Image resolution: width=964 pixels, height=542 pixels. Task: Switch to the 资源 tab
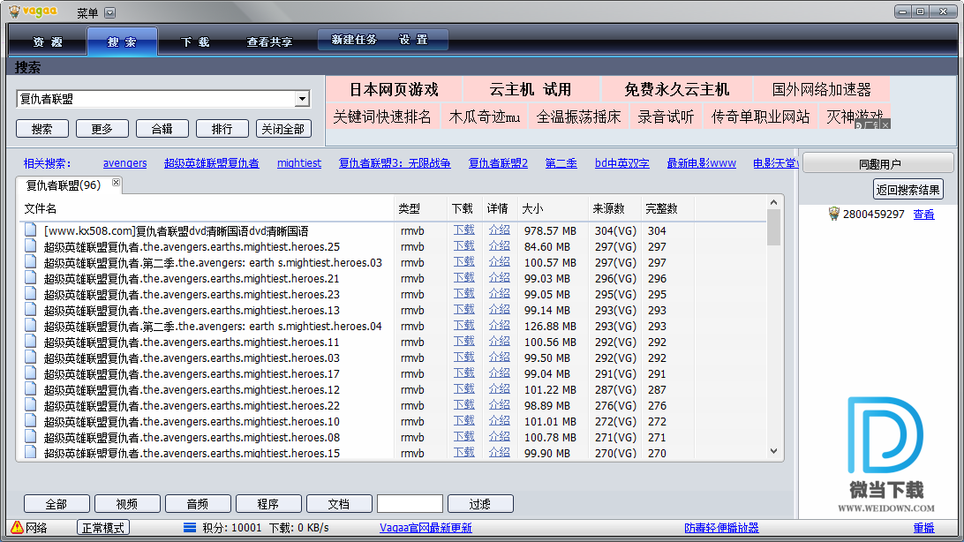pos(48,41)
